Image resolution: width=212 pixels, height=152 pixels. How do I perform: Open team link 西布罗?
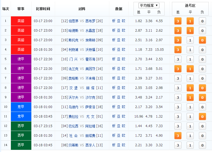point(90,21)
